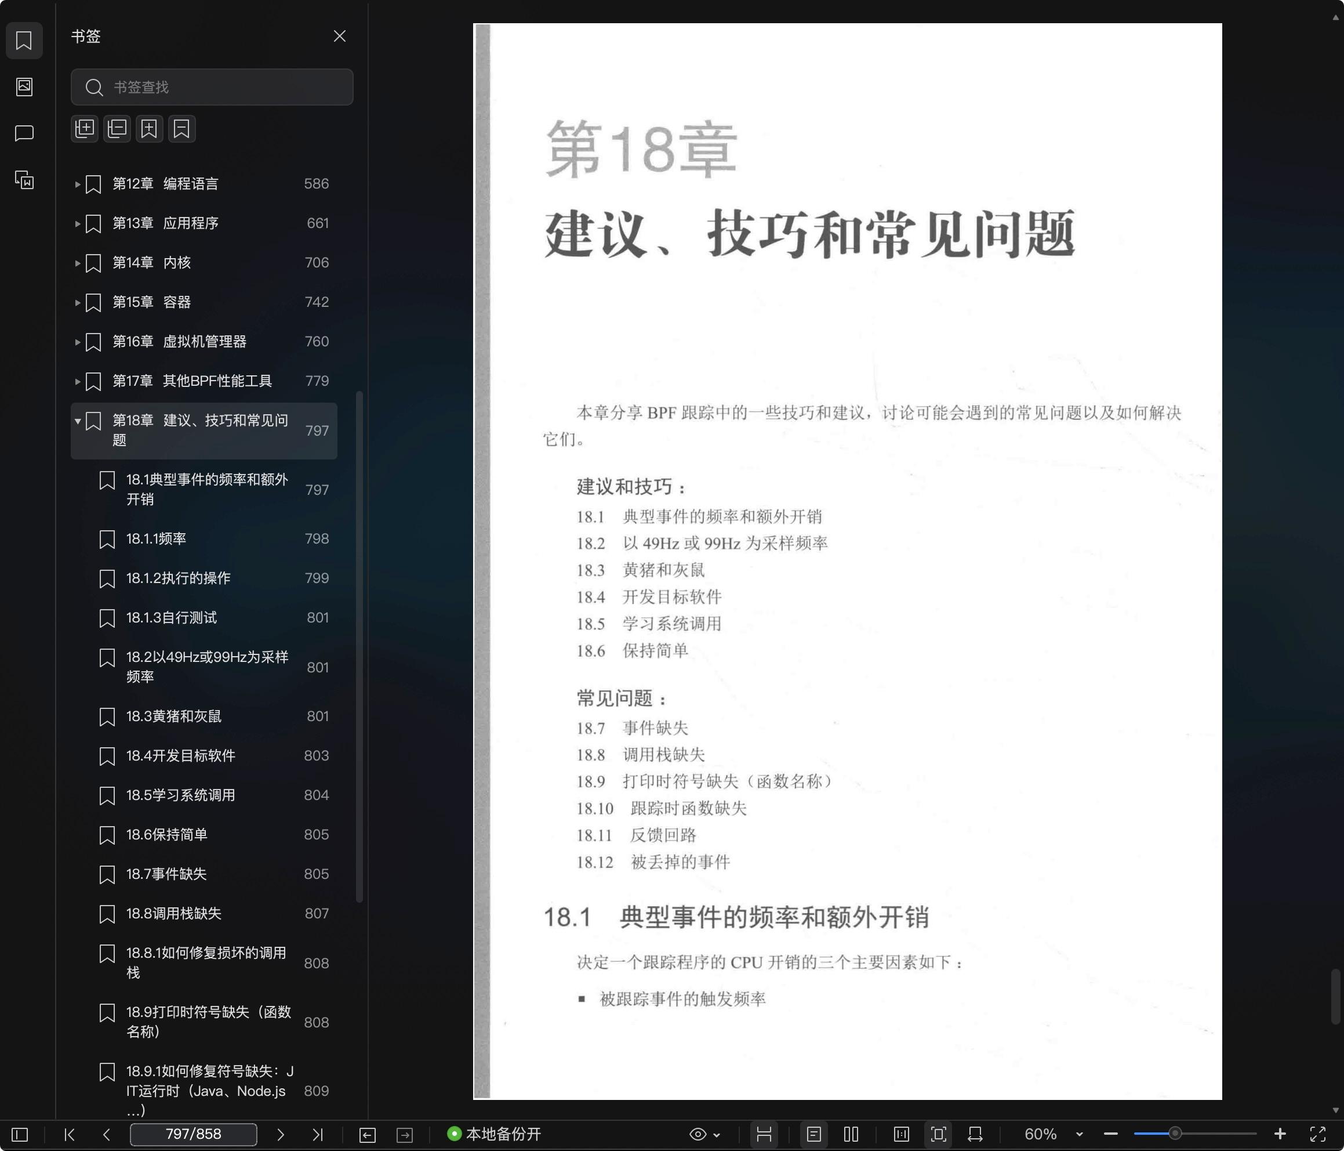This screenshot has width=1344, height=1151.
Task: Add a new bookmark icon
Action: (149, 129)
